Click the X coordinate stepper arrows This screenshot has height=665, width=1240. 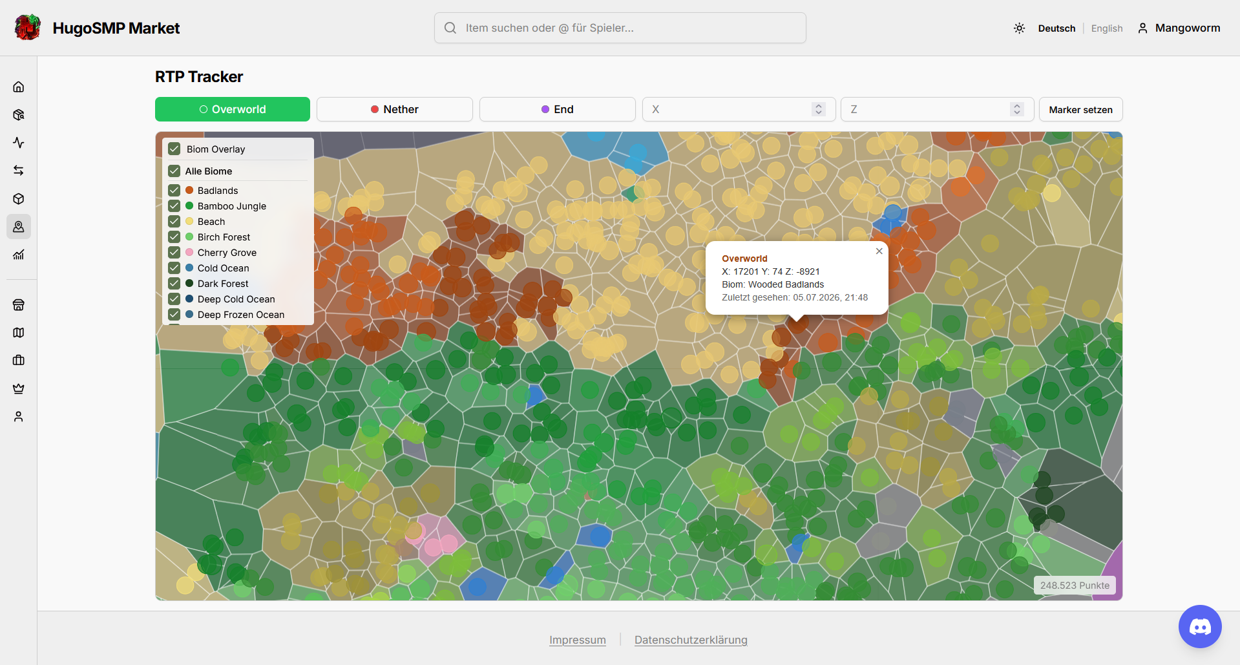click(819, 109)
